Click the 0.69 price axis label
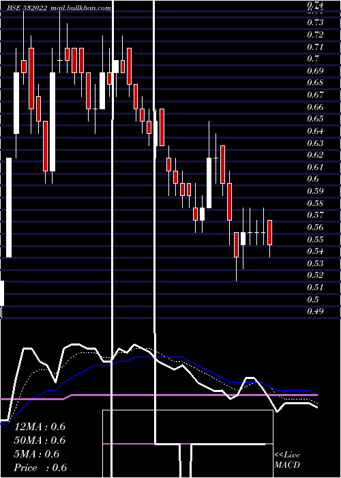The image size is (341, 478). point(315,71)
